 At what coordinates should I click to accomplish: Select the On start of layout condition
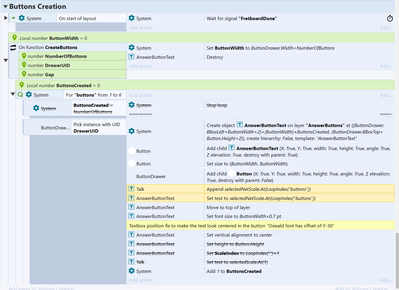pyautogui.click(x=91, y=18)
